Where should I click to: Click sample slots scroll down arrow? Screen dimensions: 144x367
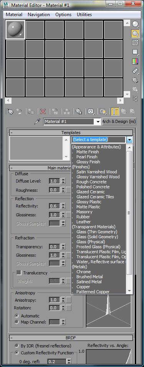[x=127, y=94]
